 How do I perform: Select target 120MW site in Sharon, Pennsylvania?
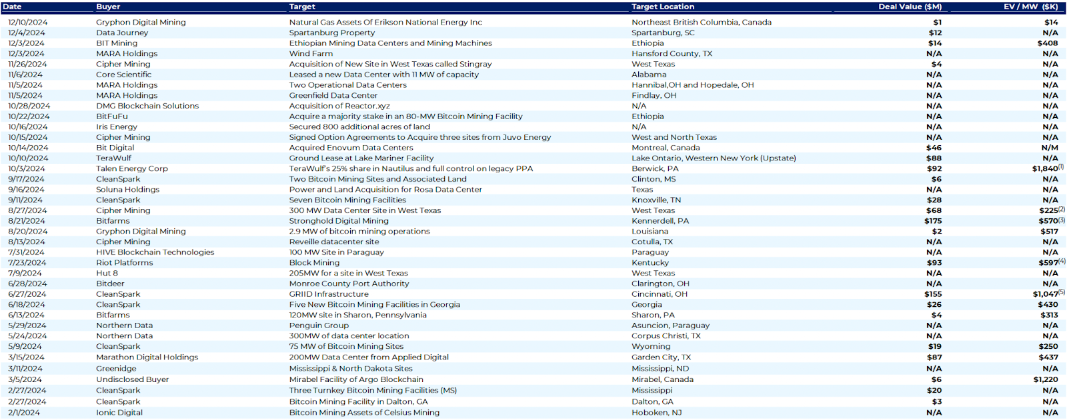point(357,315)
